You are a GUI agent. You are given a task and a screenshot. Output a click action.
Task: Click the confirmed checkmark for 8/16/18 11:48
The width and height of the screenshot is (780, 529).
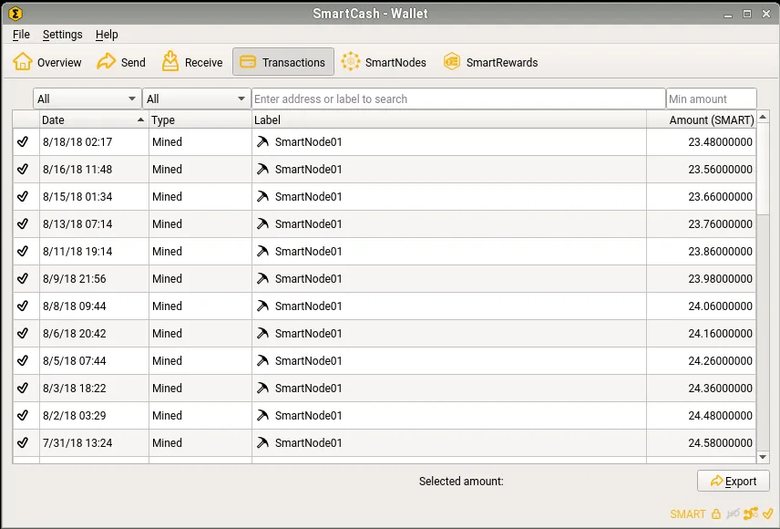click(x=23, y=170)
